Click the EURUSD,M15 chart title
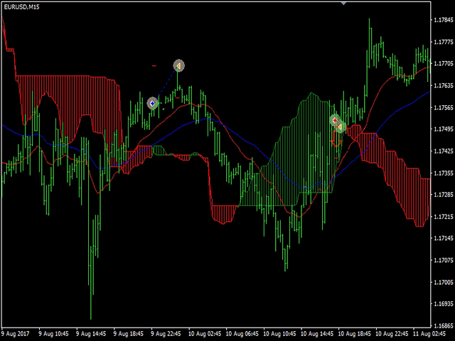455x341 pixels. pyautogui.click(x=22, y=7)
